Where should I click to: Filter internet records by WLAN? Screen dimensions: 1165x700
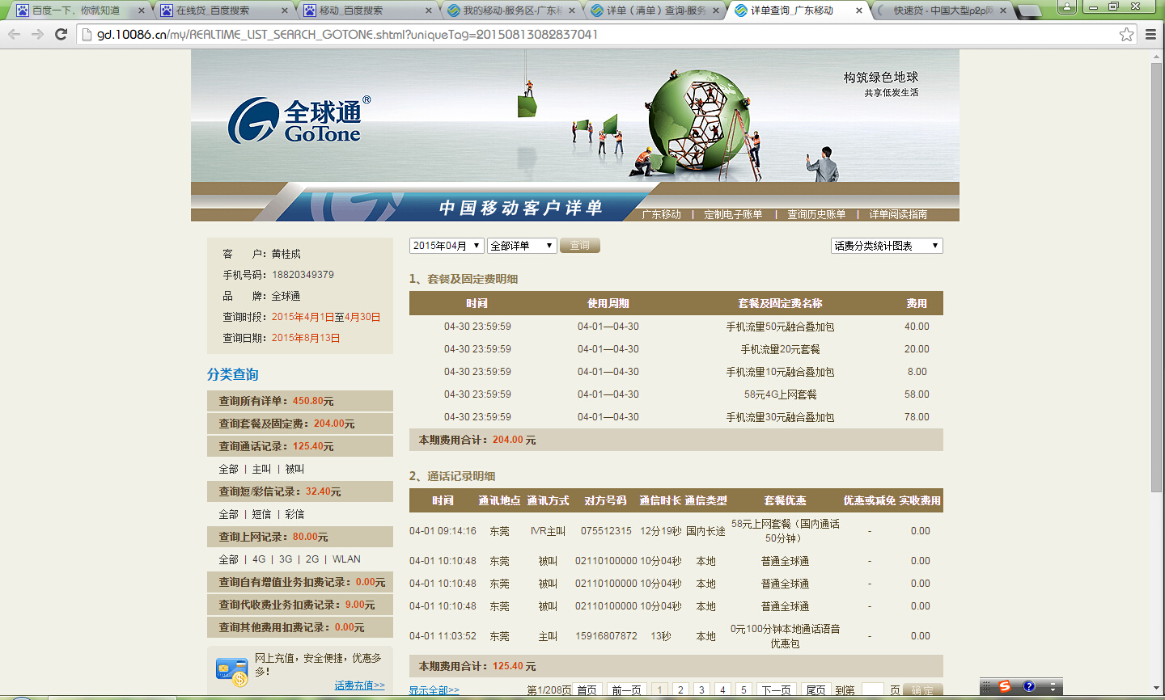pos(346,559)
